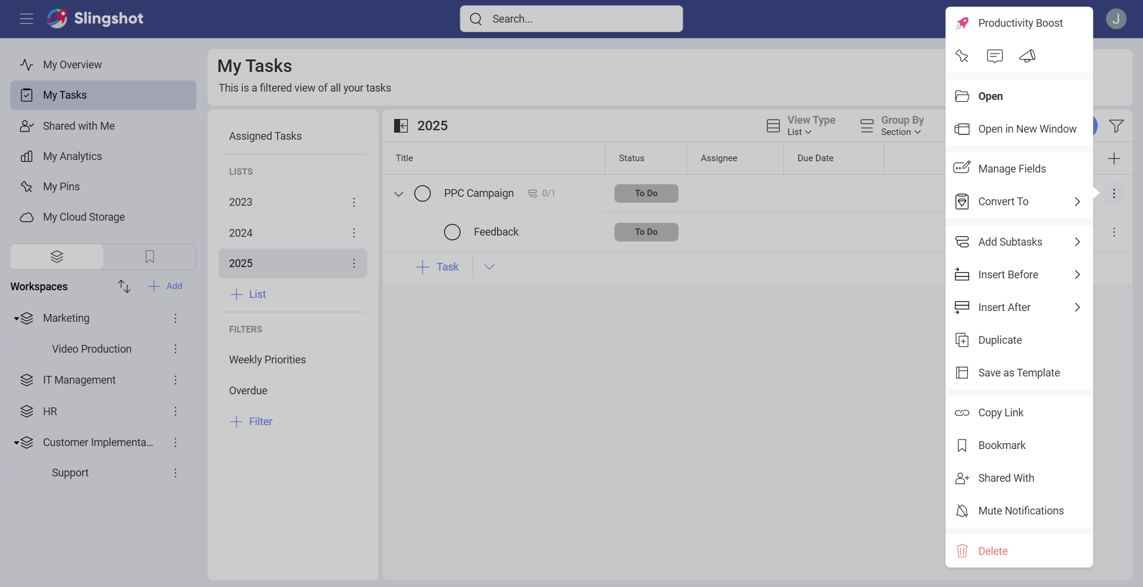1143x587 pixels.
Task: Select Bookmark from the context menu
Action: [1019, 445]
